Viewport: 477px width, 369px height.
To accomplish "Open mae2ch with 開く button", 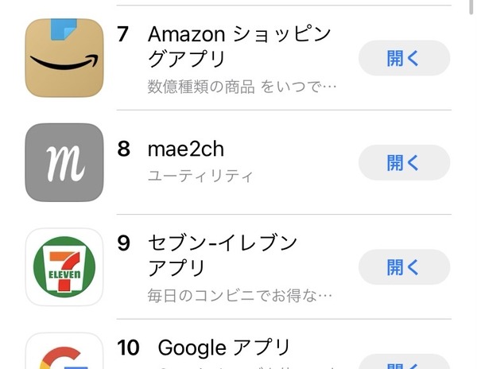I will click(x=404, y=162).
